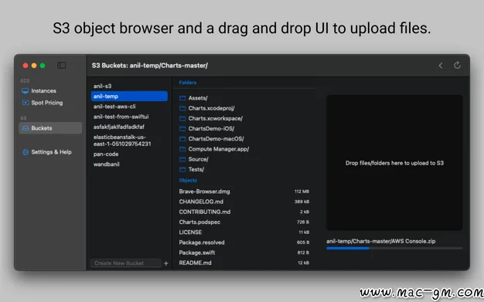The width and height of the screenshot is (484, 302).
Task: Click the Charts.xcworkspace/ folder icon
Action: pos(182,118)
